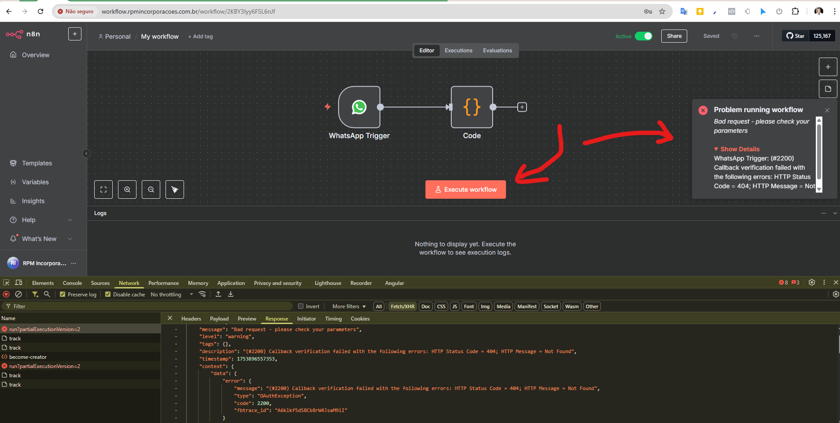Open the RPM Incorpora user menu
Screen dimensions: 840x423
pos(74,263)
